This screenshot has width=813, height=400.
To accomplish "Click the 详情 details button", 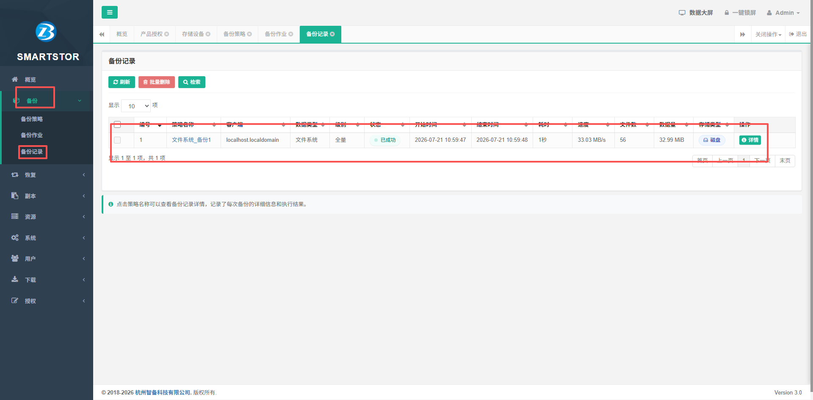I will coord(750,140).
